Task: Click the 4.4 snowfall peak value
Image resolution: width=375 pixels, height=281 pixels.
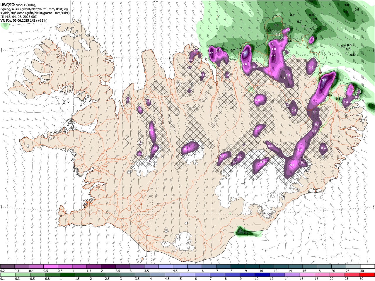Action: point(246,52)
